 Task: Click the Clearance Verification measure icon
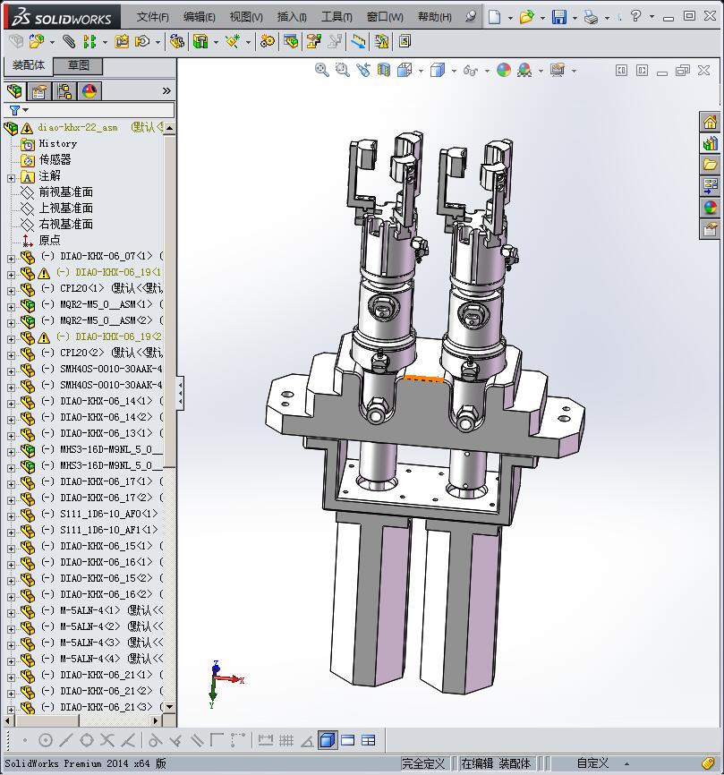click(358, 41)
